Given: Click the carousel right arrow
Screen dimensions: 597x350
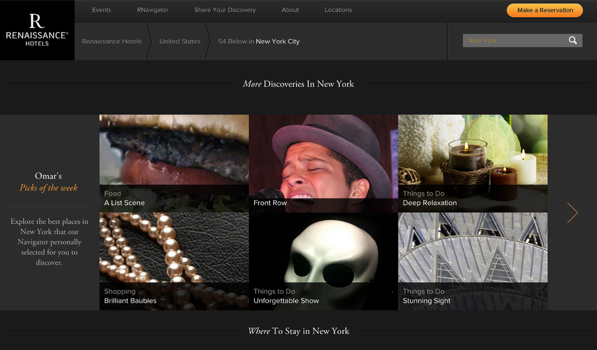Looking at the screenshot, I should (572, 212).
